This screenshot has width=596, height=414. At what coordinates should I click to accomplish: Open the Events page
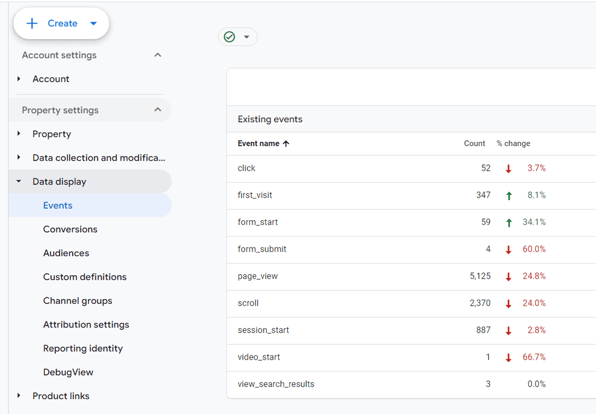tap(58, 205)
